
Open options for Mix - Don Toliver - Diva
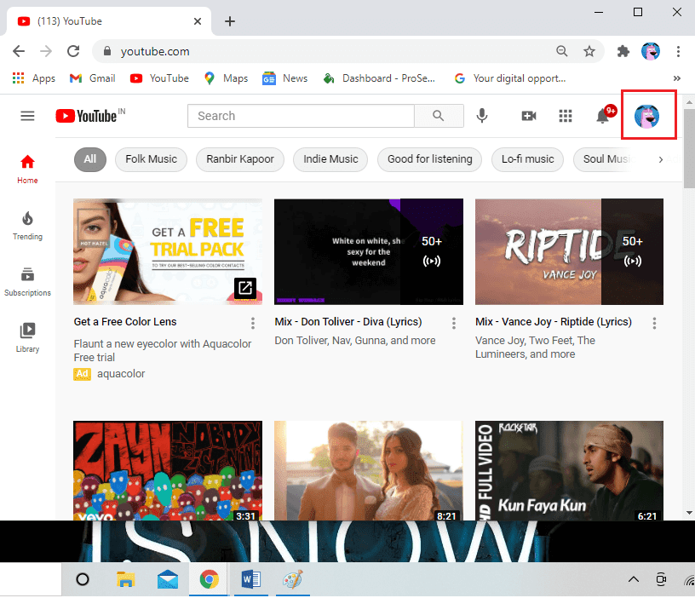(x=453, y=323)
